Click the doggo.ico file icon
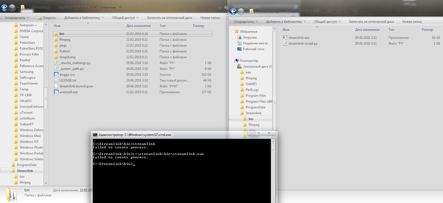 (x=56, y=75)
